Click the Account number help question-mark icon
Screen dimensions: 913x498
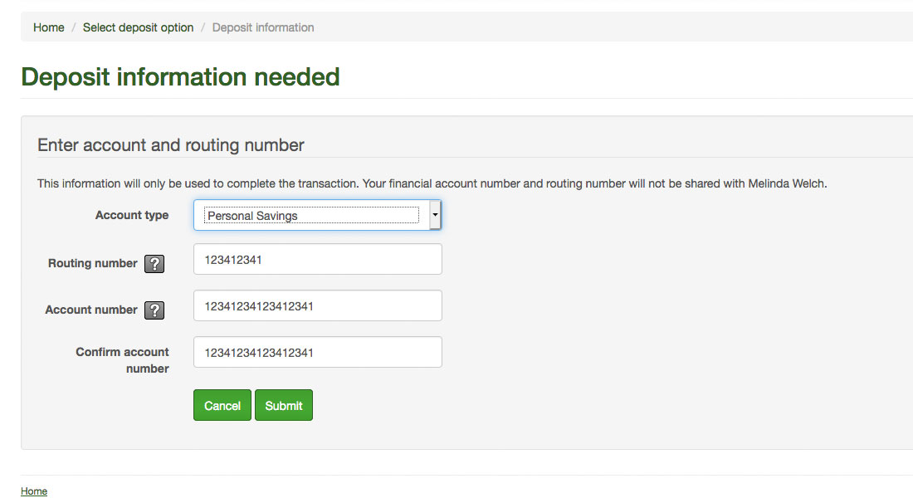pyautogui.click(x=154, y=310)
